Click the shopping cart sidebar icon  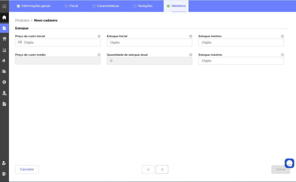(4, 39)
